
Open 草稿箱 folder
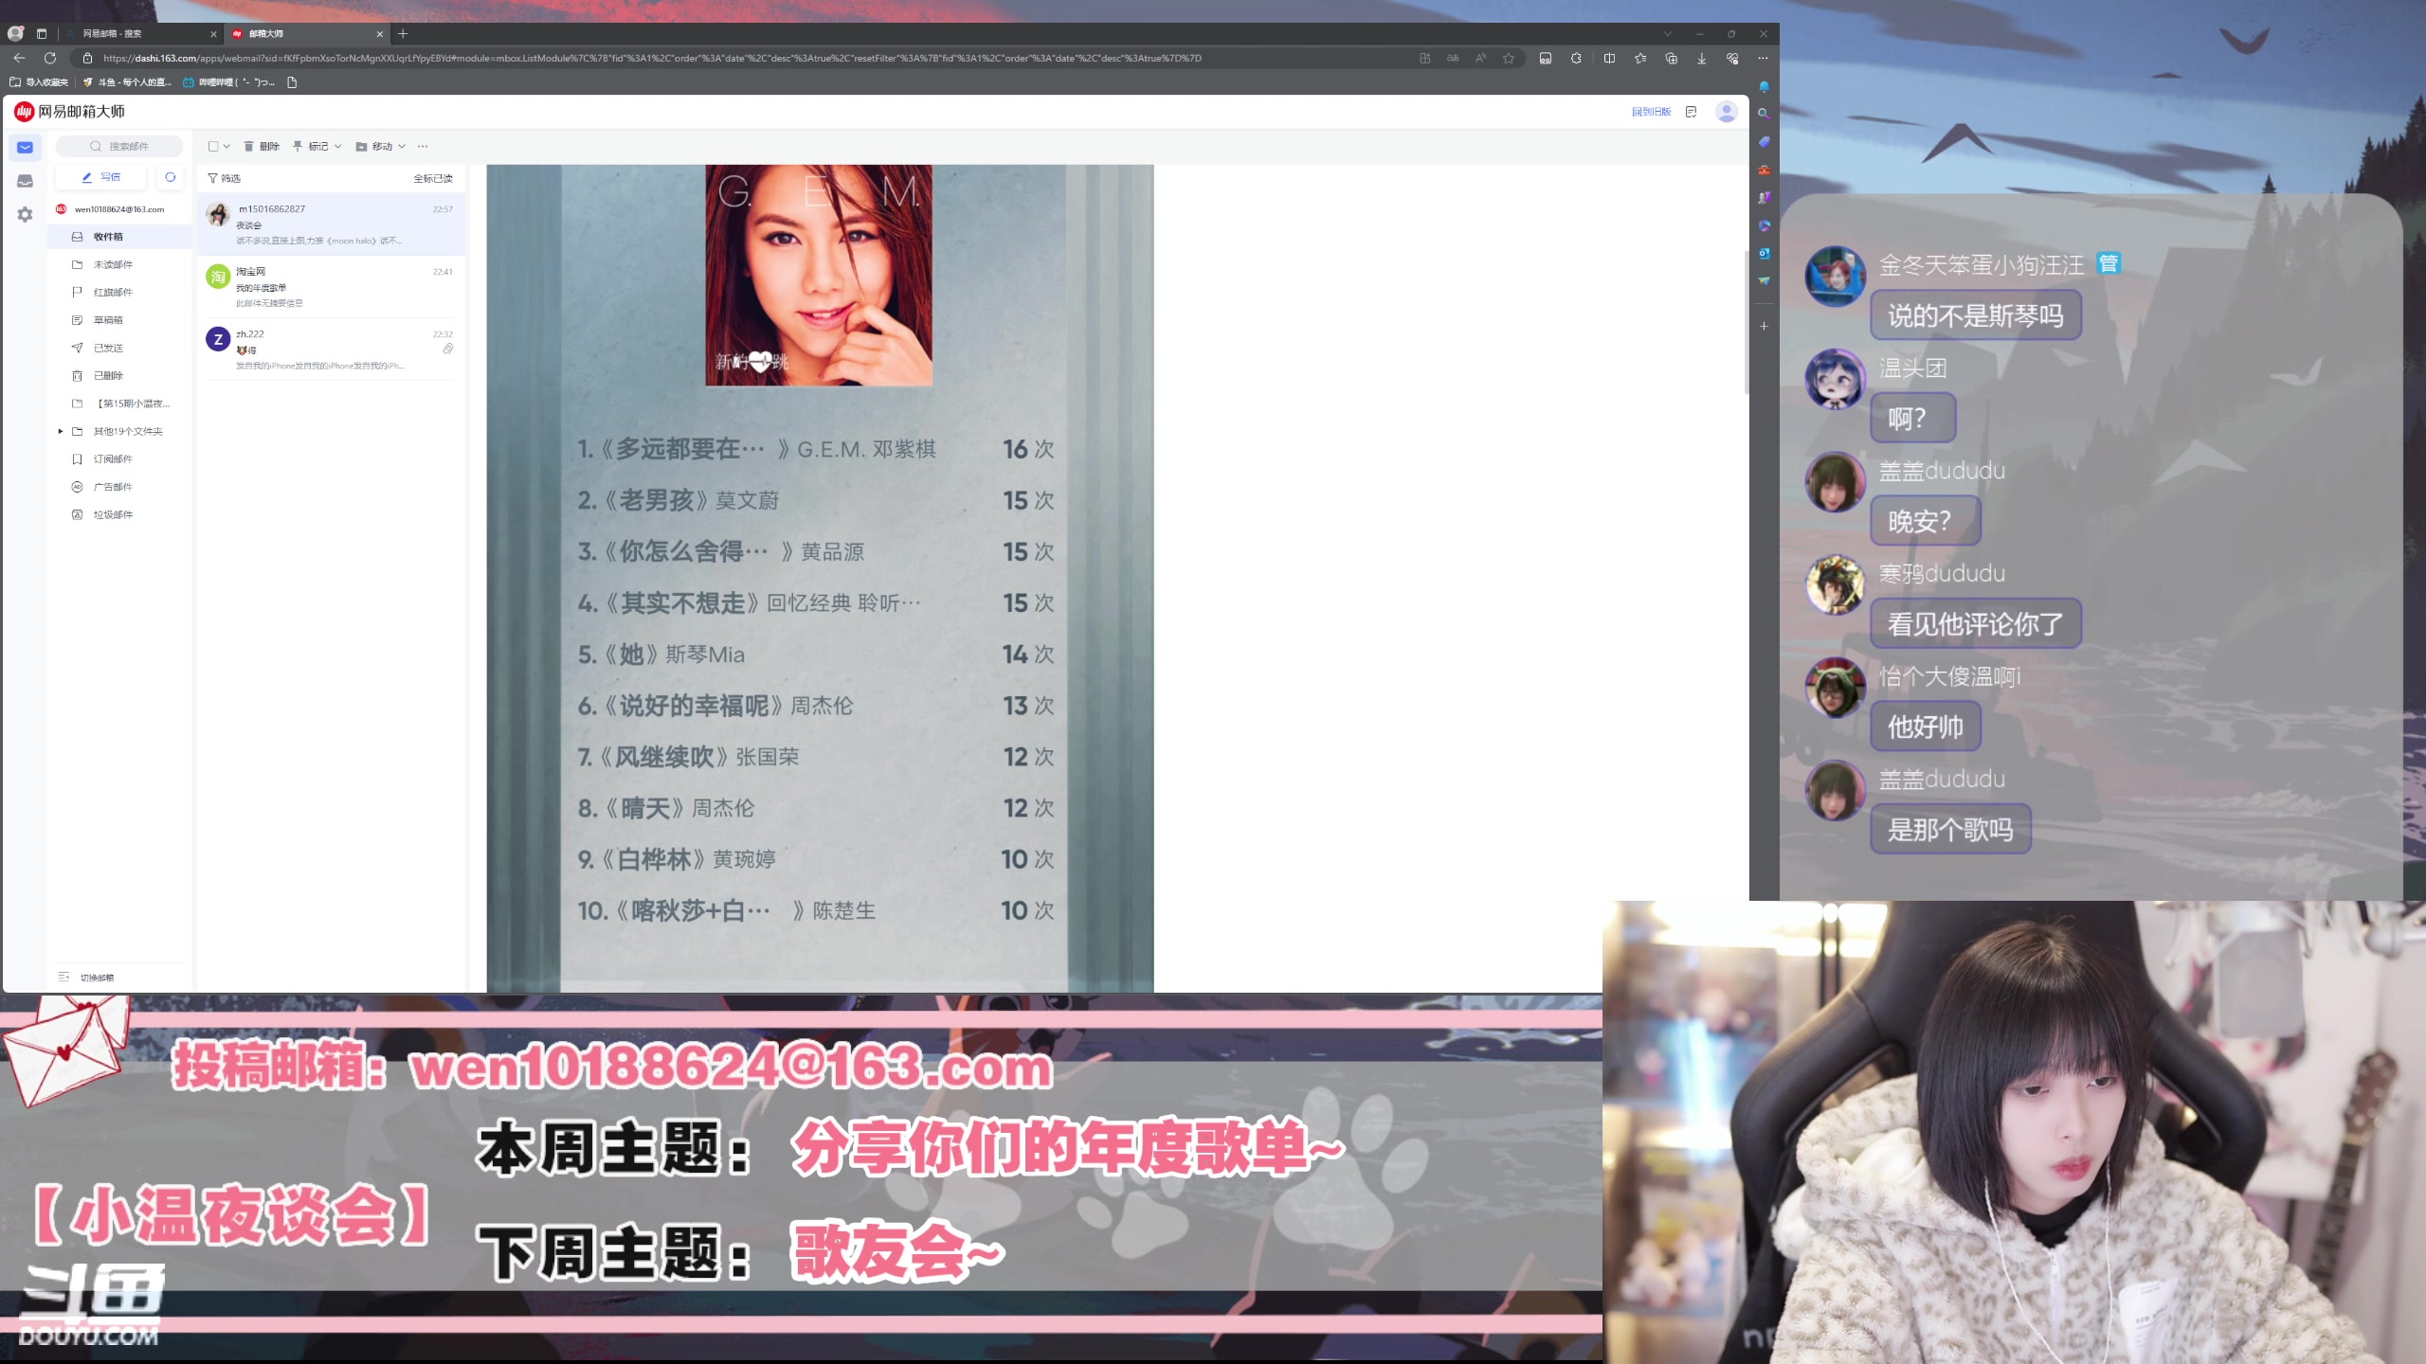120,320
